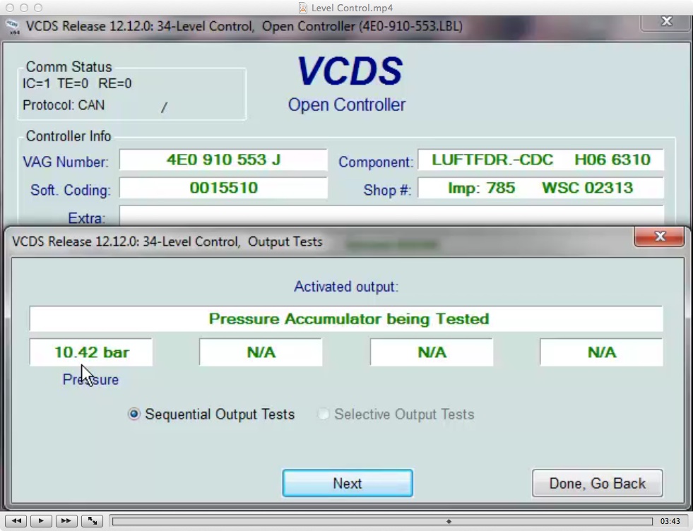Click the video file icon beside Level Control.mp4
The width and height of the screenshot is (693, 531).
click(303, 8)
